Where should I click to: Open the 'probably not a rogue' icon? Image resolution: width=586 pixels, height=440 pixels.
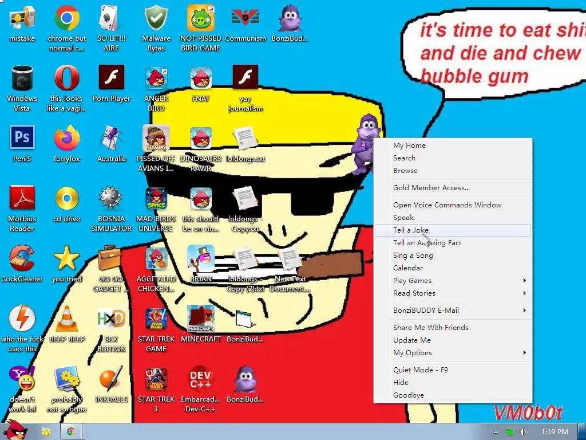tap(66, 379)
